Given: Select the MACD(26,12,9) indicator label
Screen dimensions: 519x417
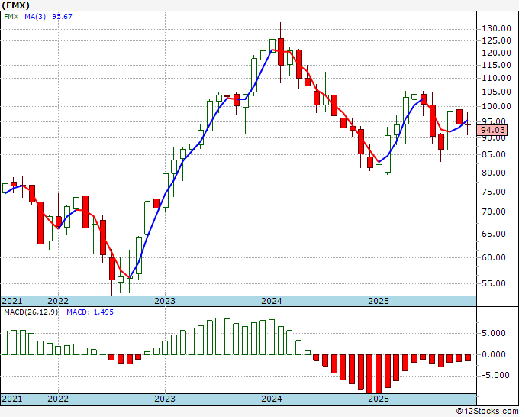Looking at the screenshot, I should 31,312.
